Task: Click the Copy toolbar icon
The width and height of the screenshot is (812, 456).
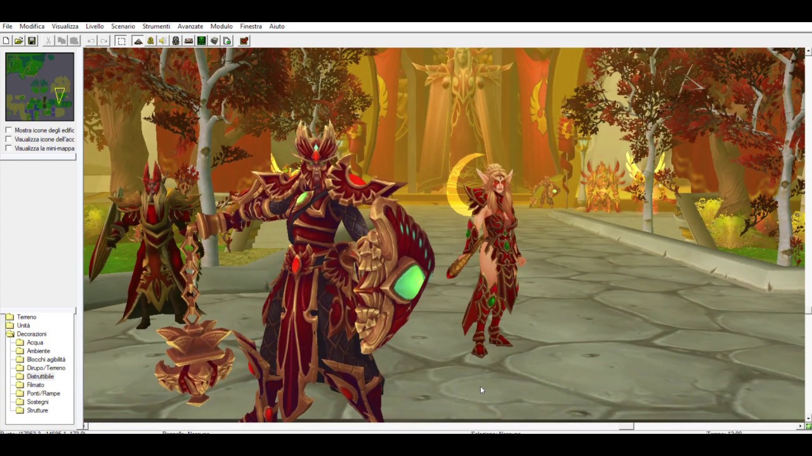Action: pyautogui.click(x=62, y=41)
